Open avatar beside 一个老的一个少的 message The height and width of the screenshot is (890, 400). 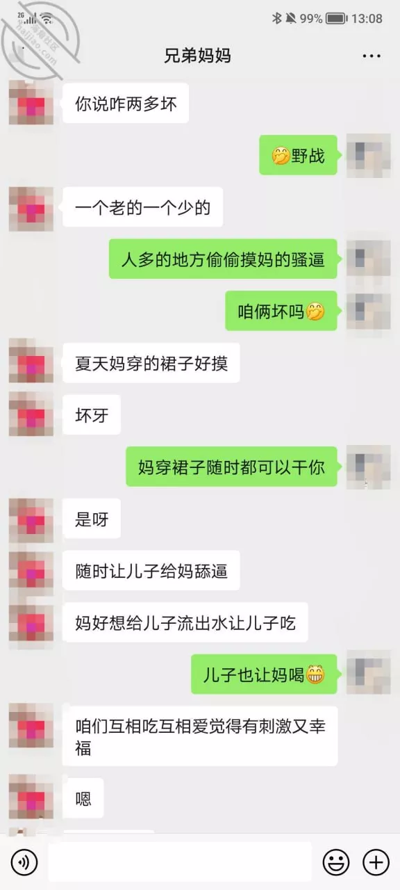31,207
